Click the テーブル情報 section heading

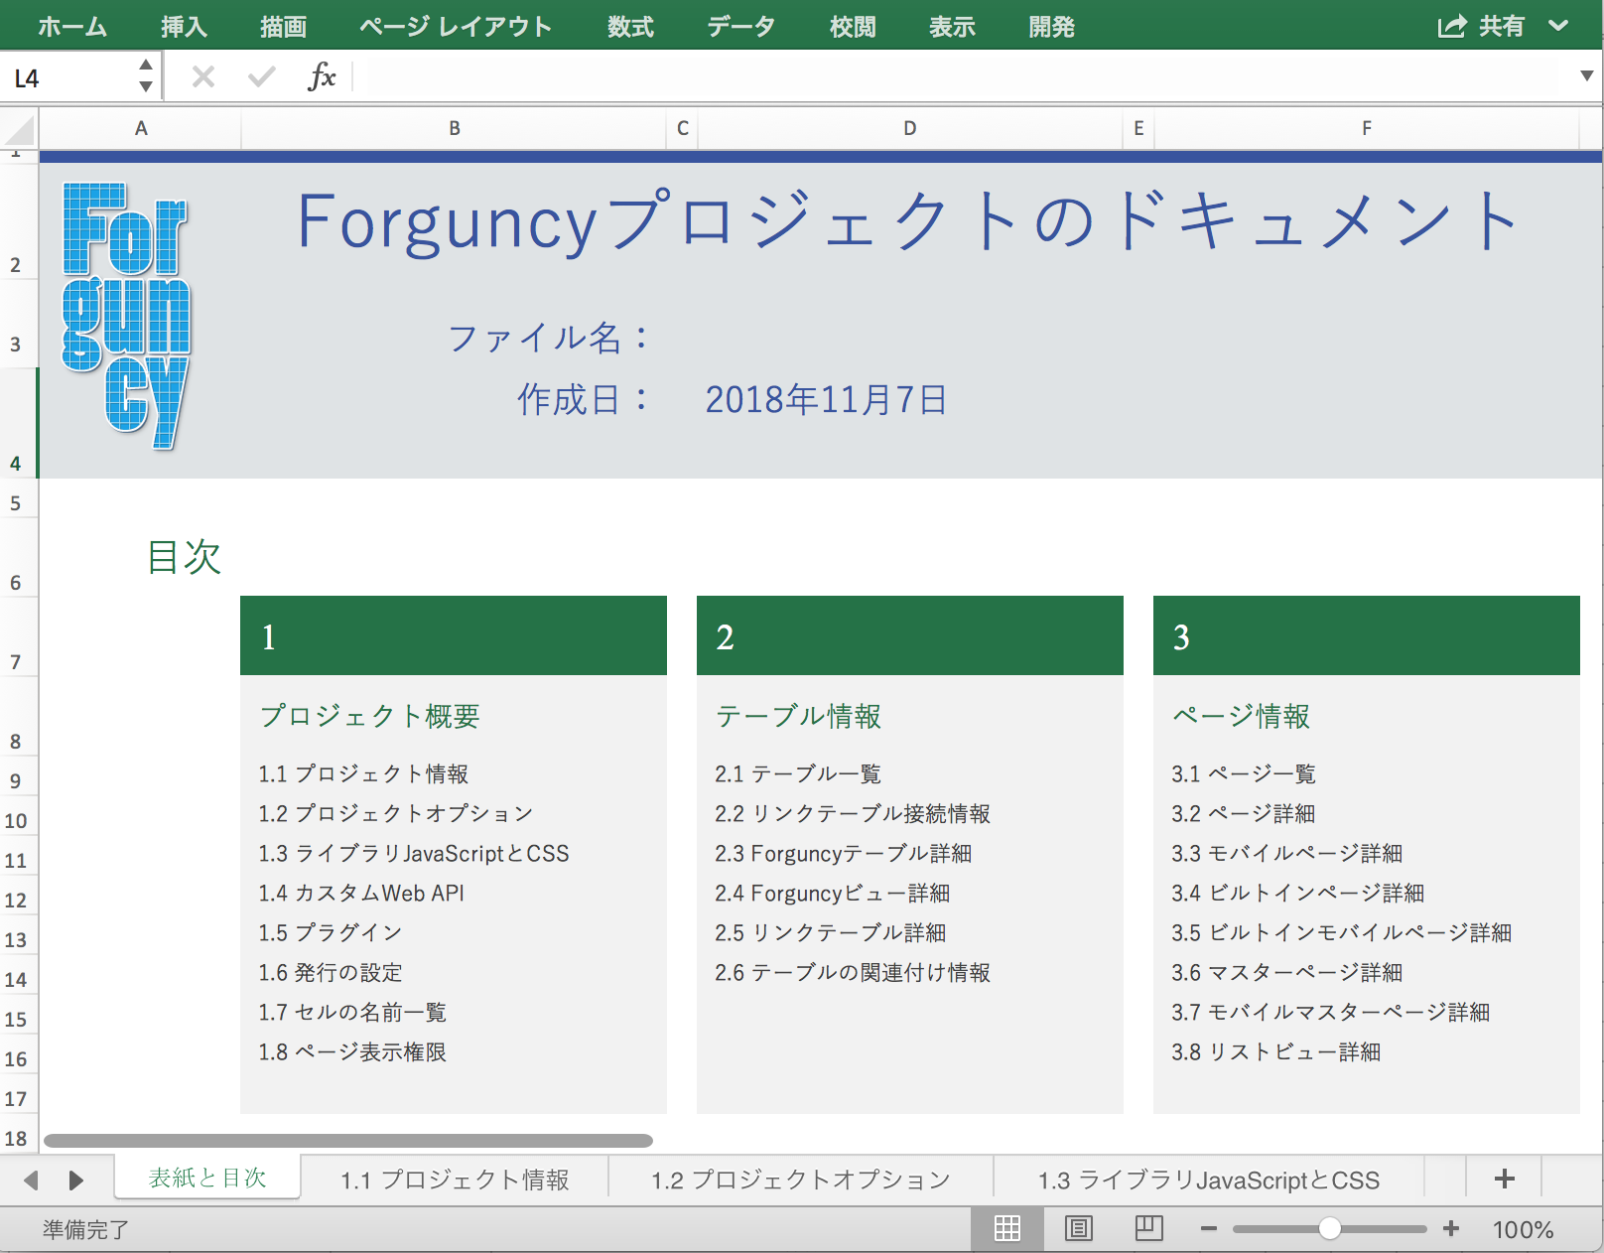[x=798, y=716]
